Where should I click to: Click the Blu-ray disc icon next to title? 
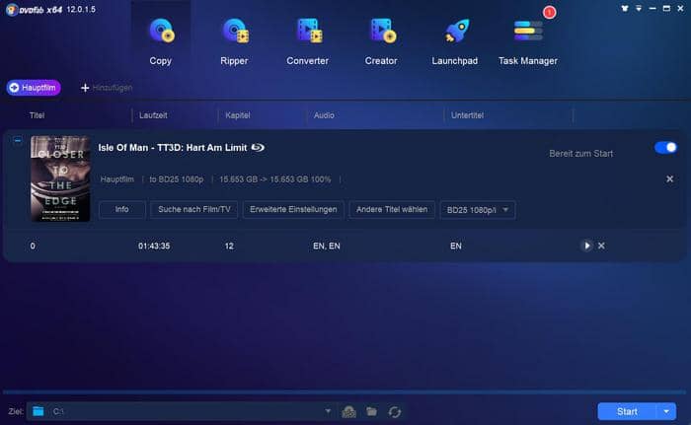pyautogui.click(x=258, y=148)
